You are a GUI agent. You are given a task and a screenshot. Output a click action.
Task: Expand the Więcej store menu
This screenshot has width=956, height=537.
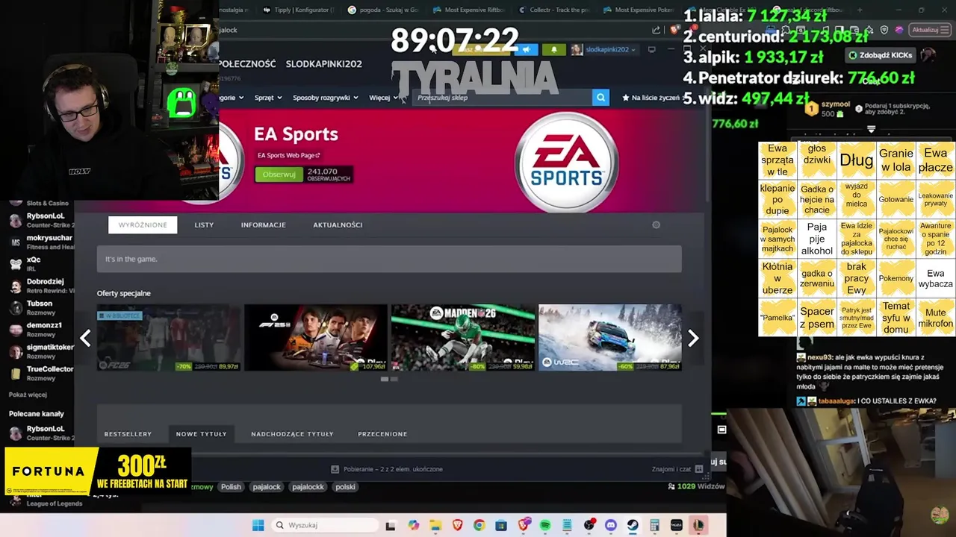384,98
